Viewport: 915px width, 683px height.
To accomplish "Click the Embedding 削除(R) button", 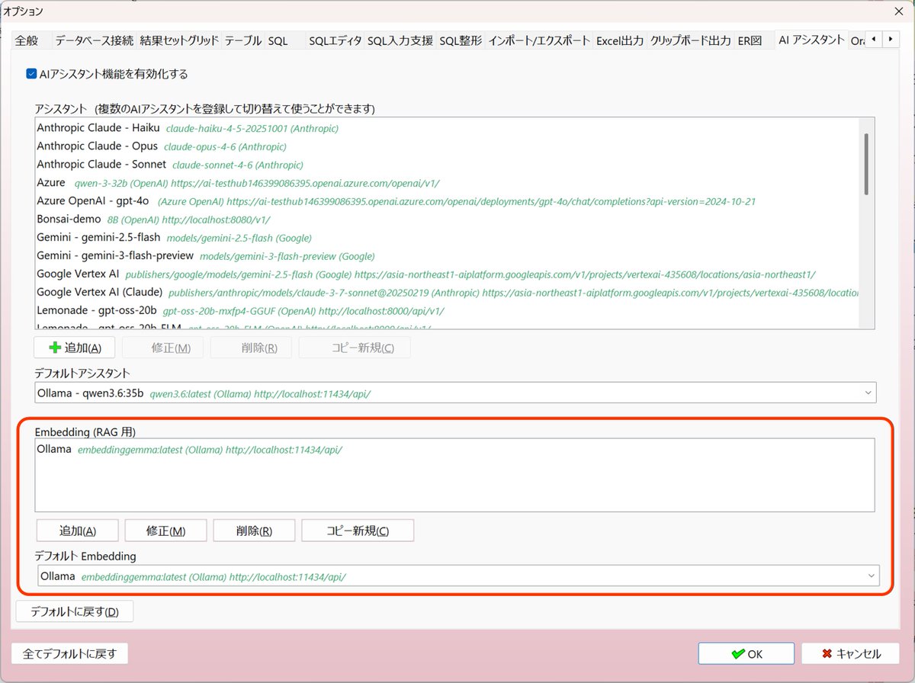I will click(255, 531).
